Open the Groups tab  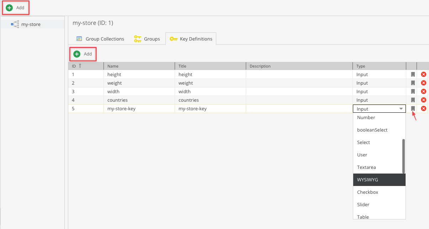pyautogui.click(x=147, y=39)
